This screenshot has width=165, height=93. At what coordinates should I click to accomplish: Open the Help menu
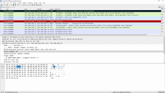pyautogui.click(x=44, y=3)
